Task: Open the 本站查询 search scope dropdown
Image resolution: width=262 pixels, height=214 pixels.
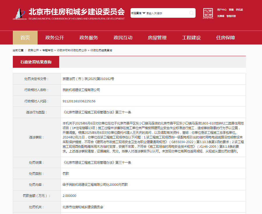Action: [x=138, y=13]
